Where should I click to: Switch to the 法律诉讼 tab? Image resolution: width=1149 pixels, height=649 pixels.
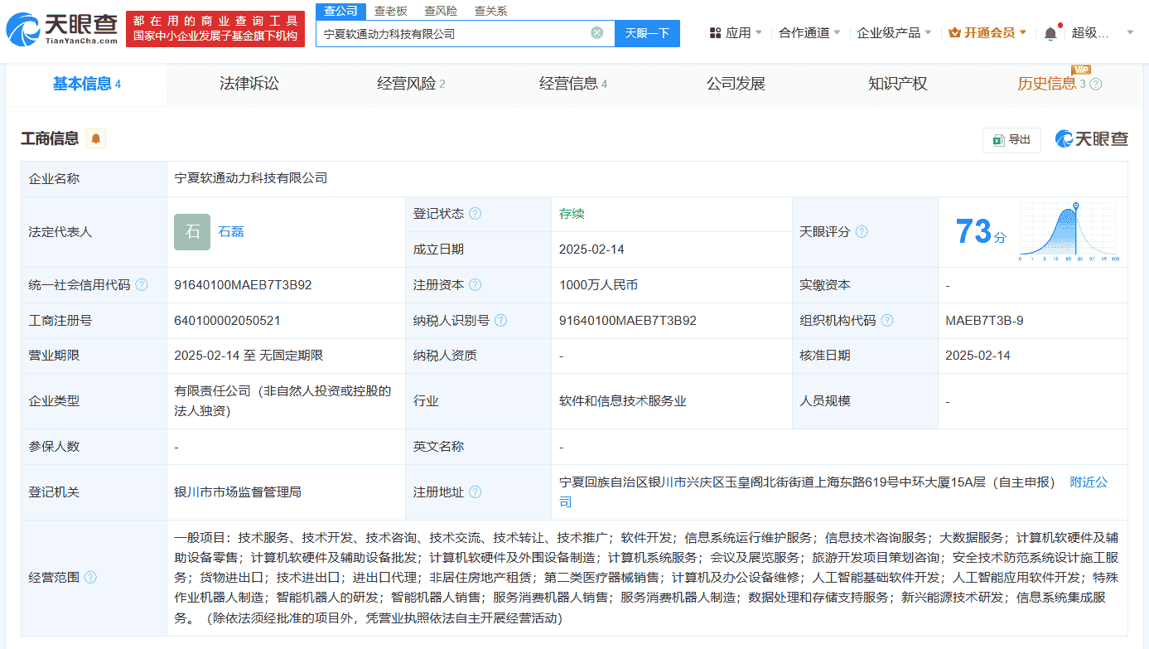tap(250, 84)
